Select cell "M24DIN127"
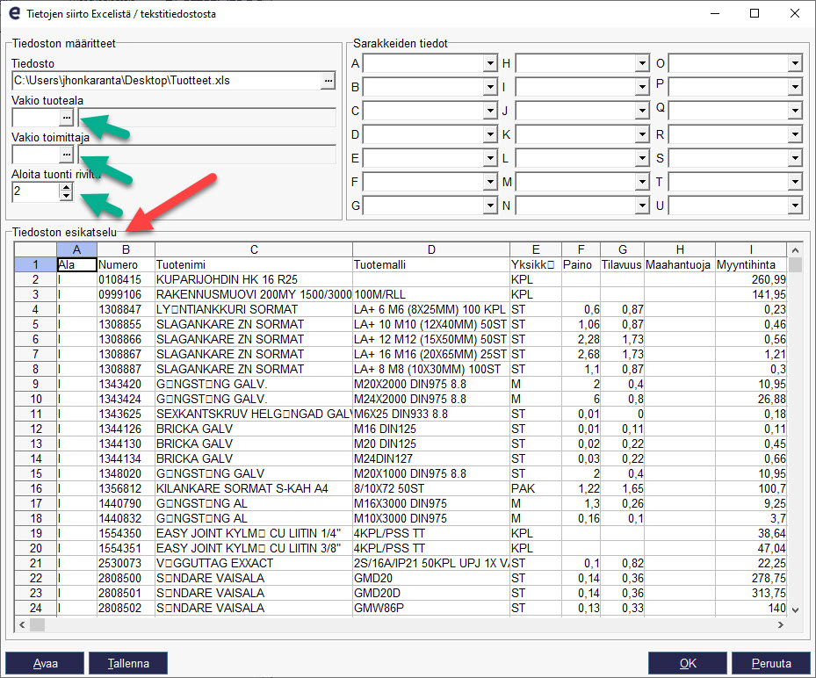 tap(431, 459)
